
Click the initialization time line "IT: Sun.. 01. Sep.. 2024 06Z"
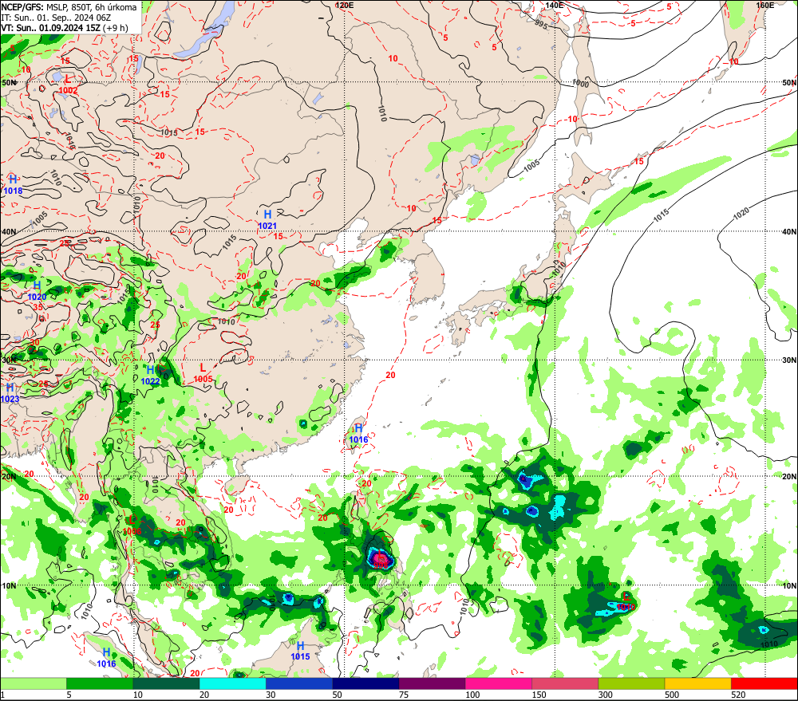pos(56,18)
